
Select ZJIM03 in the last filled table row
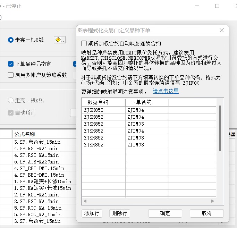(147, 145)
